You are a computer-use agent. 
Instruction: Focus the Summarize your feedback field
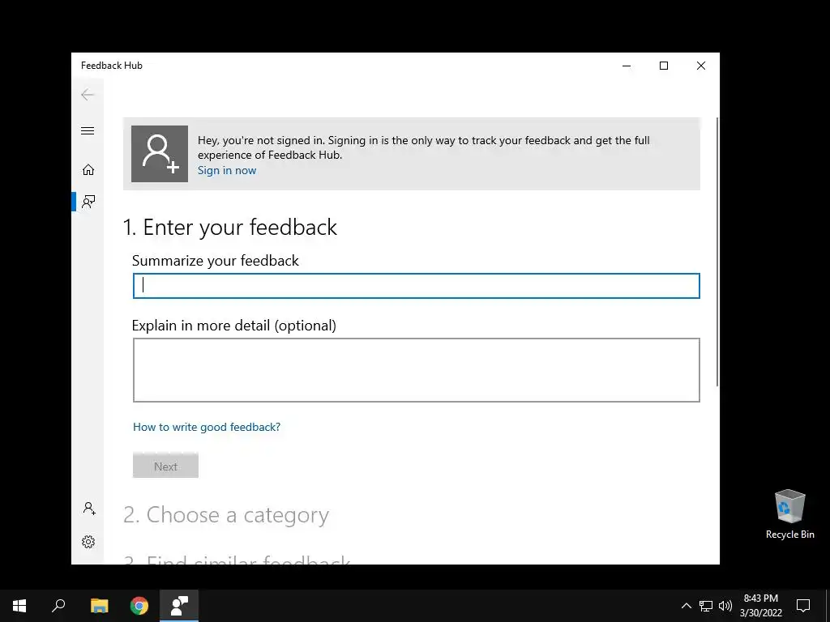(416, 286)
